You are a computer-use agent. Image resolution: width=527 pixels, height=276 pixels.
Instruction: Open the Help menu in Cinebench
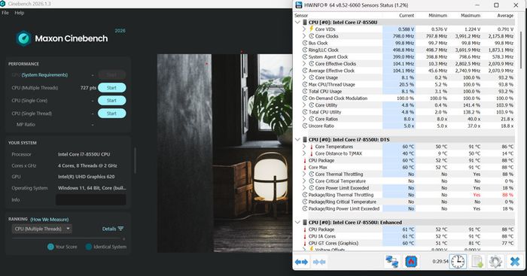coord(19,13)
